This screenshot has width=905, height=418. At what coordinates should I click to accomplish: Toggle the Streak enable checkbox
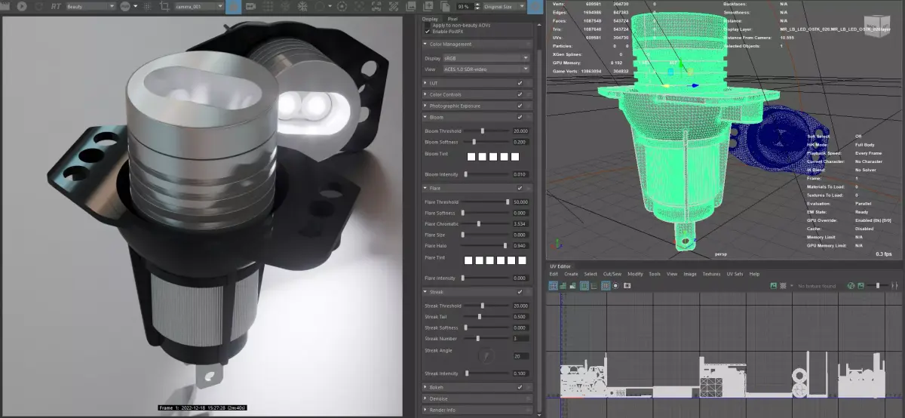(520, 291)
